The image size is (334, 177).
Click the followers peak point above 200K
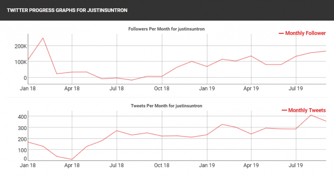[x=43, y=38]
